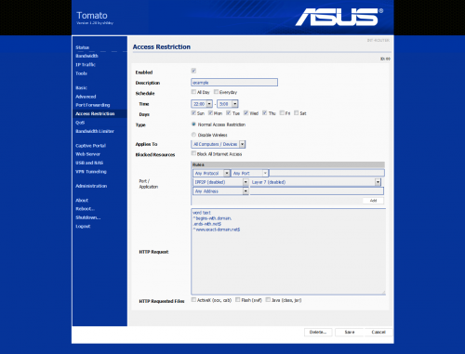Click the Tomato title in the header

coord(92,16)
